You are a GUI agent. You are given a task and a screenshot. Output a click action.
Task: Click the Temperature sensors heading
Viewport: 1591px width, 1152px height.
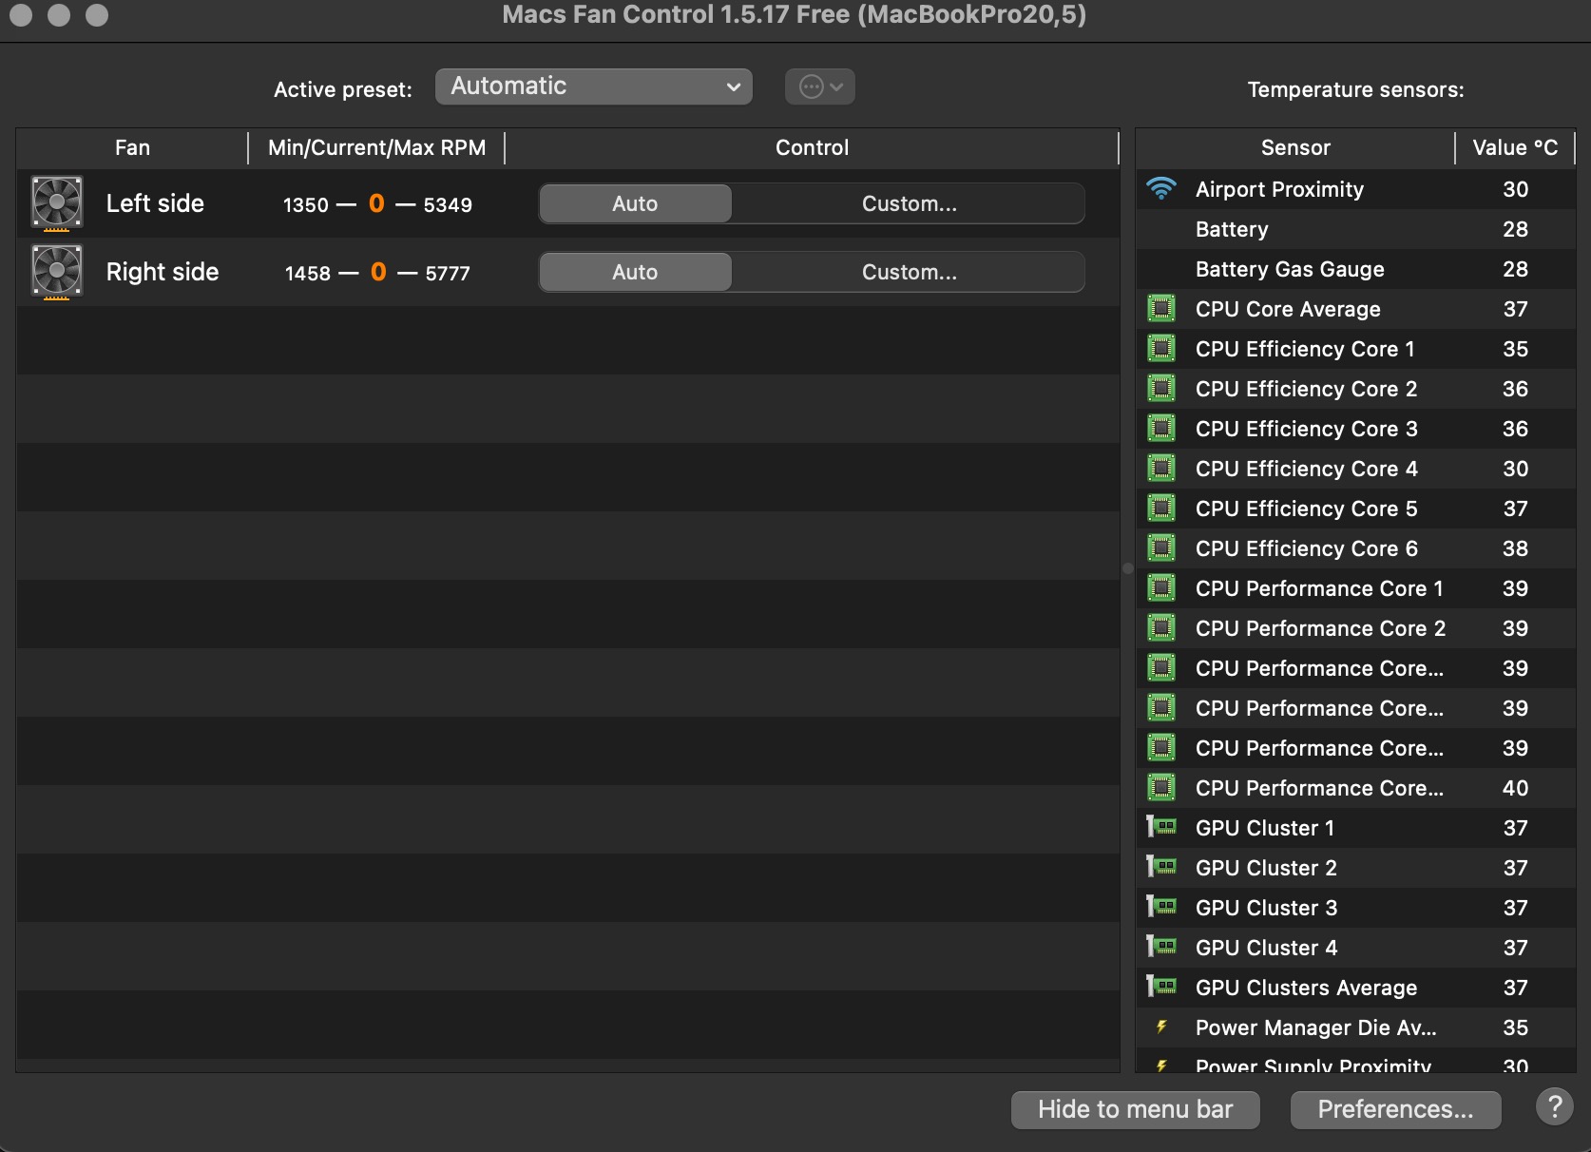pos(1355,89)
